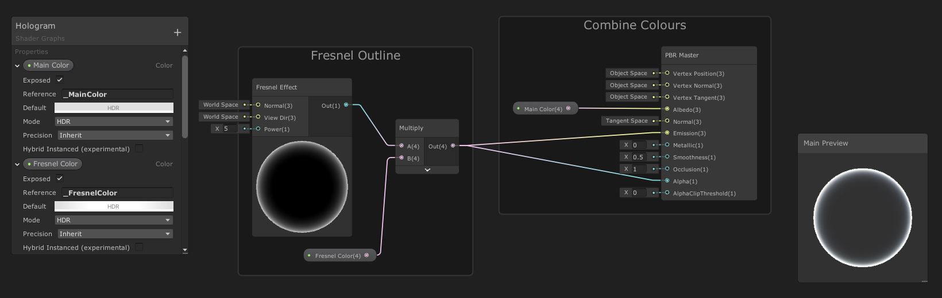
Task: Click the Fresnel Color(4) property node output port
Action: [366, 256]
